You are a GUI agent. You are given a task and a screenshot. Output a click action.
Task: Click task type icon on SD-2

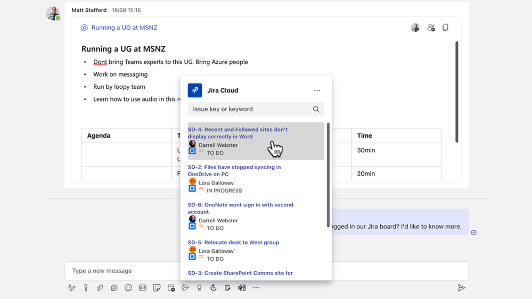coord(192,188)
